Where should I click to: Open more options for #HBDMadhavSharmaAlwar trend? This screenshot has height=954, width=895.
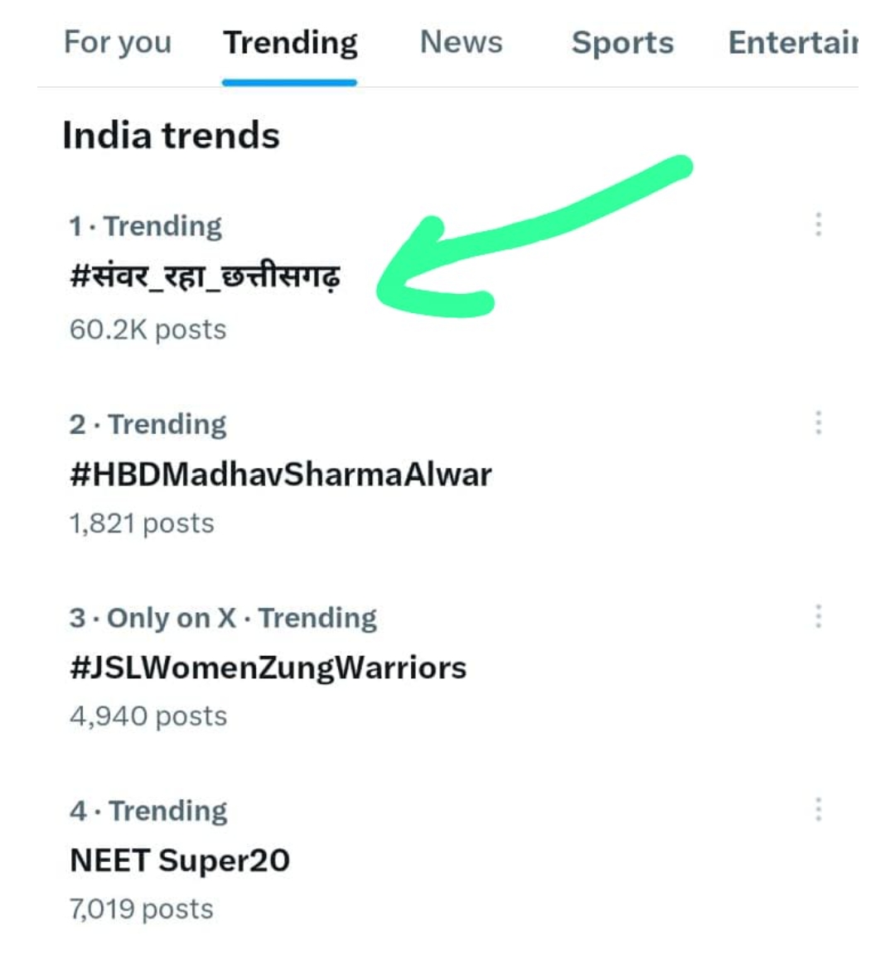[x=818, y=423]
